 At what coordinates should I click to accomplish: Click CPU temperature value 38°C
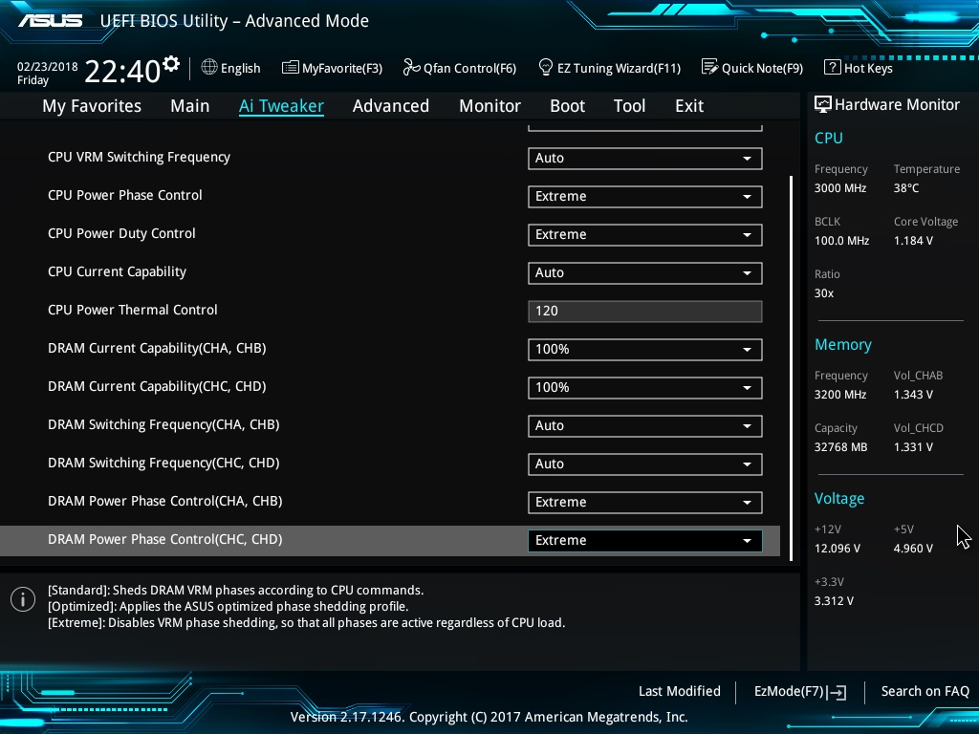(x=906, y=188)
